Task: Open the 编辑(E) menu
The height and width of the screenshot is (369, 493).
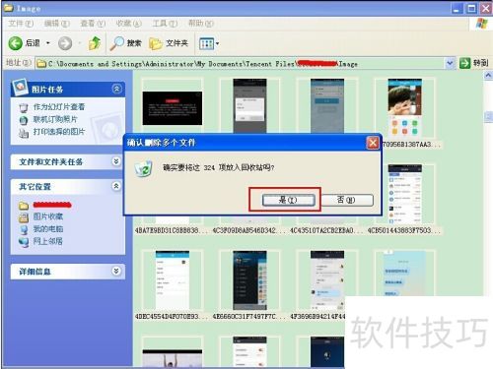Action: coord(56,24)
